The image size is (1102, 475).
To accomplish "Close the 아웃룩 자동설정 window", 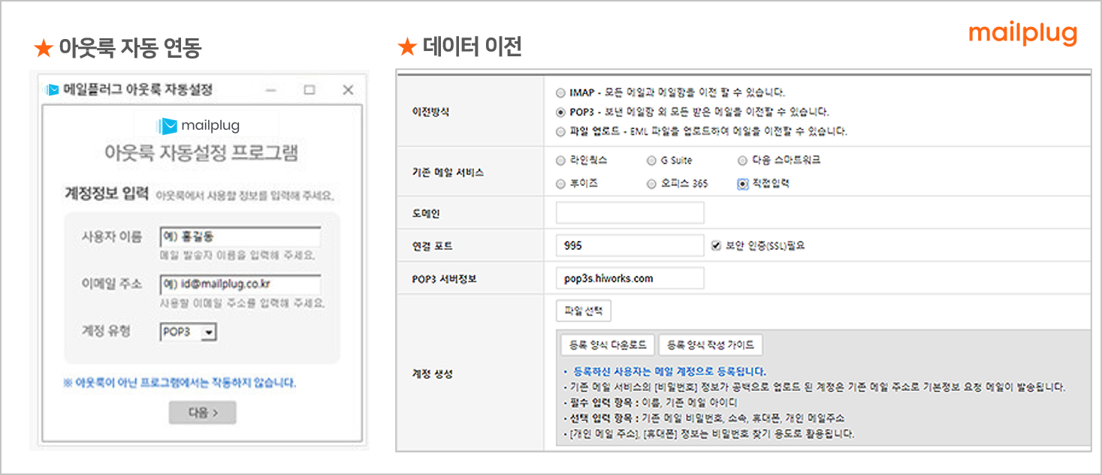I will click(x=348, y=90).
